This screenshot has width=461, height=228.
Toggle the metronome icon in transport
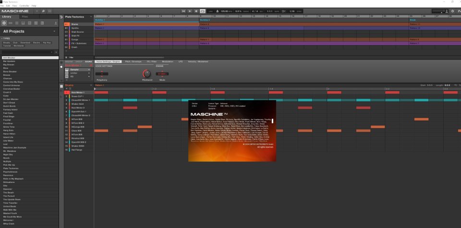coord(217,11)
